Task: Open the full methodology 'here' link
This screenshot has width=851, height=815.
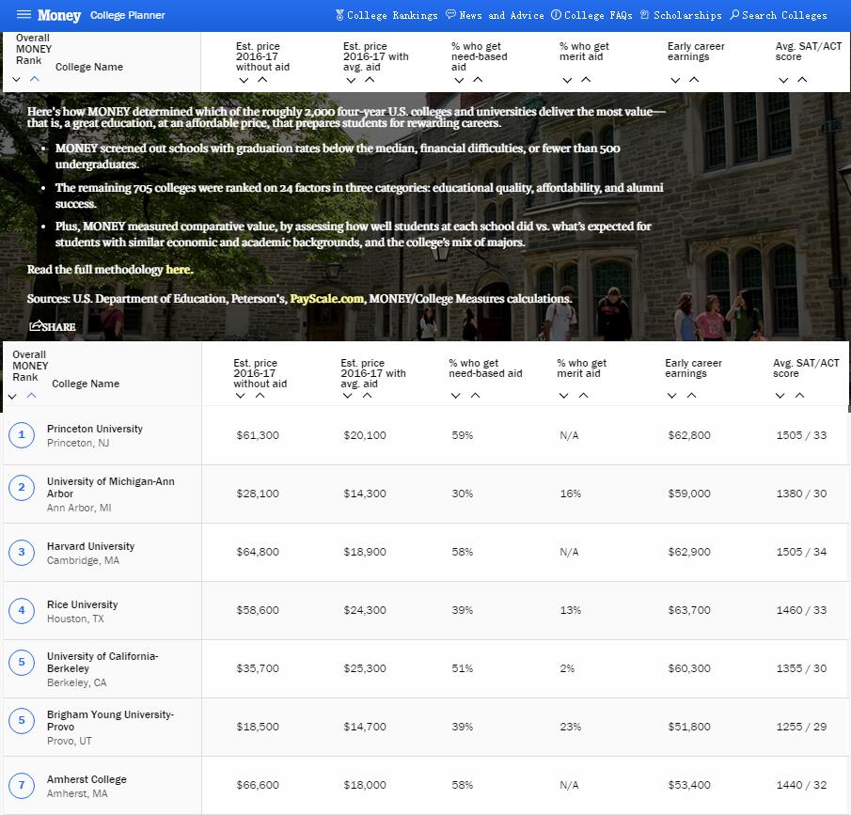Action: [179, 270]
